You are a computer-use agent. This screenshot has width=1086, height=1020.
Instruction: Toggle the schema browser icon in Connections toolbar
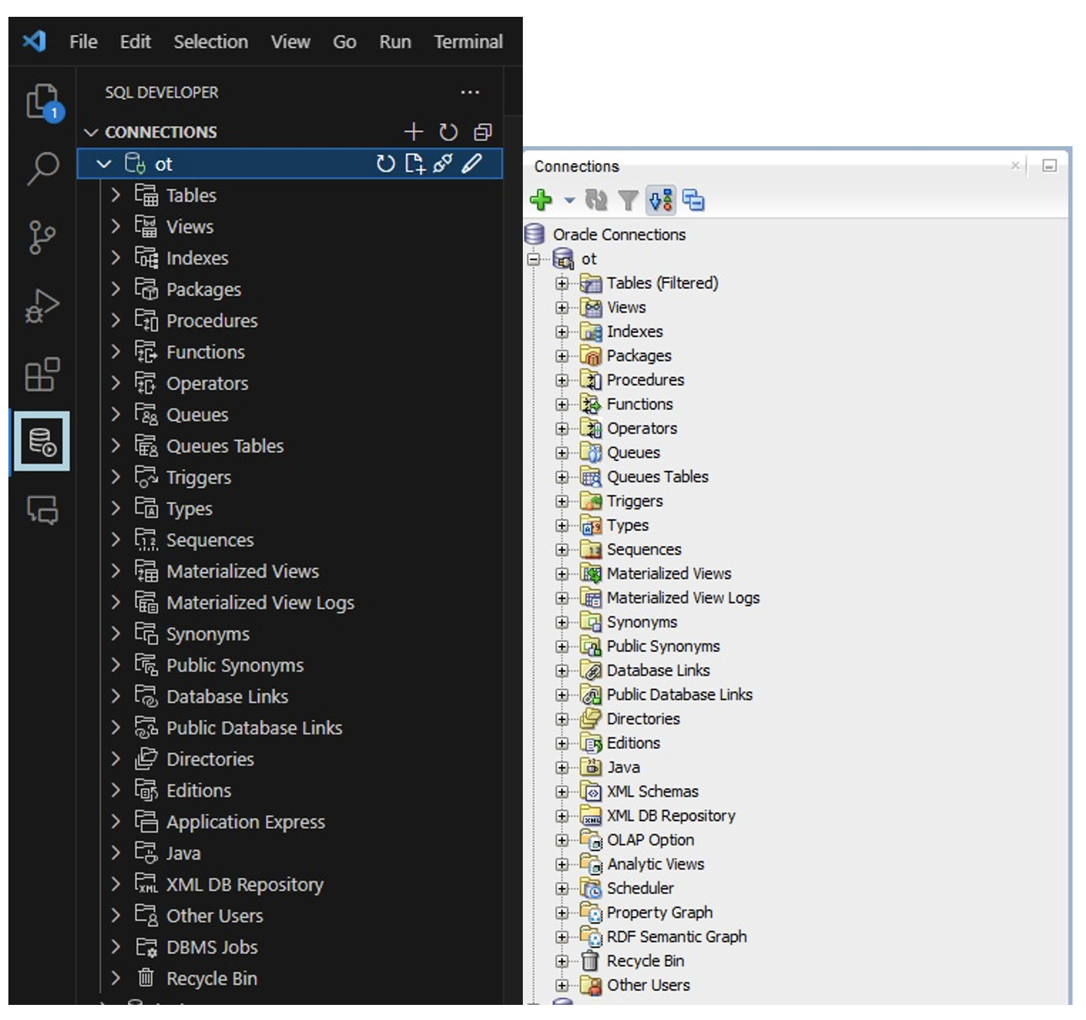click(x=661, y=200)
